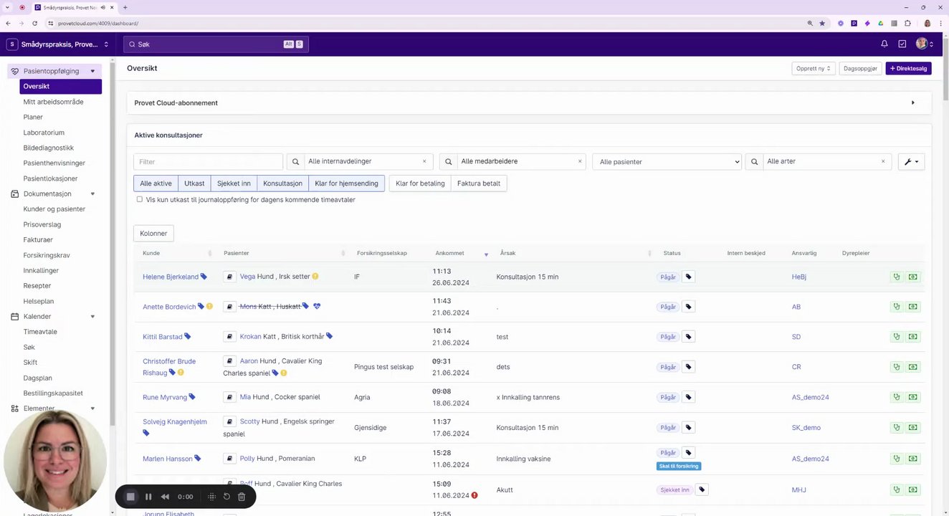Click the search magnifier next to Alle medarbeidere
The image size is (949, 516).
coord(448,162)
